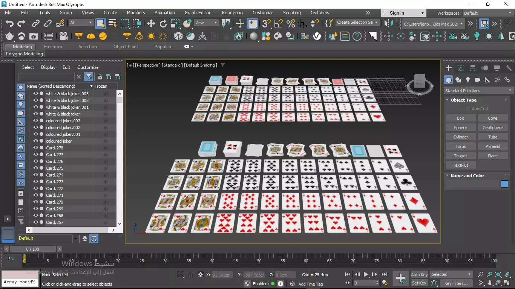Click the Redo arrow icon
This screenshot has width=515, height=289.
[21, 23]
